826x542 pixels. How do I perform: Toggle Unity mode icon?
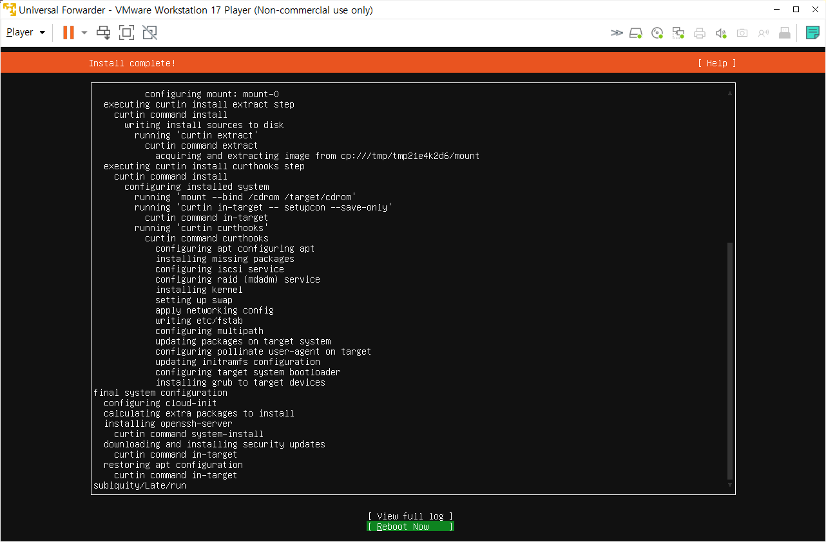(x=149, y=32)
